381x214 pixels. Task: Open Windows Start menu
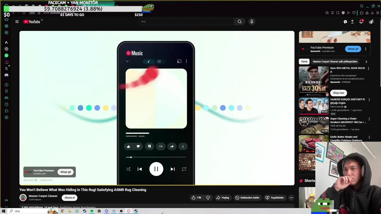tap(3, 211)
